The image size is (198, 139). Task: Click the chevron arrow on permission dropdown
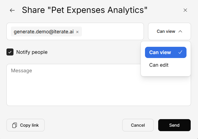180,31
